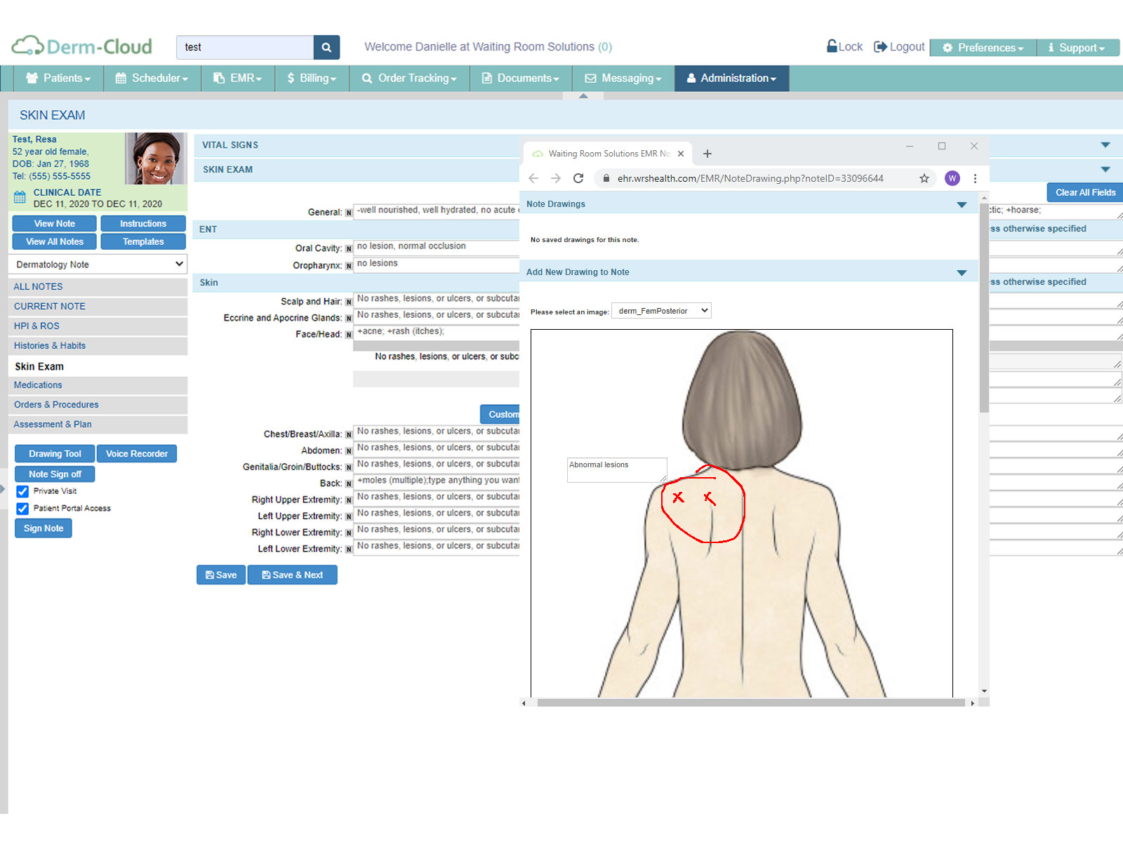1123x842 pixels.
Task: Bookmark the page with the star icon
Action: point(924,178)
